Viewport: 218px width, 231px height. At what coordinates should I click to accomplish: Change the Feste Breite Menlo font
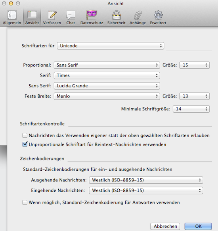coord(107,96)
